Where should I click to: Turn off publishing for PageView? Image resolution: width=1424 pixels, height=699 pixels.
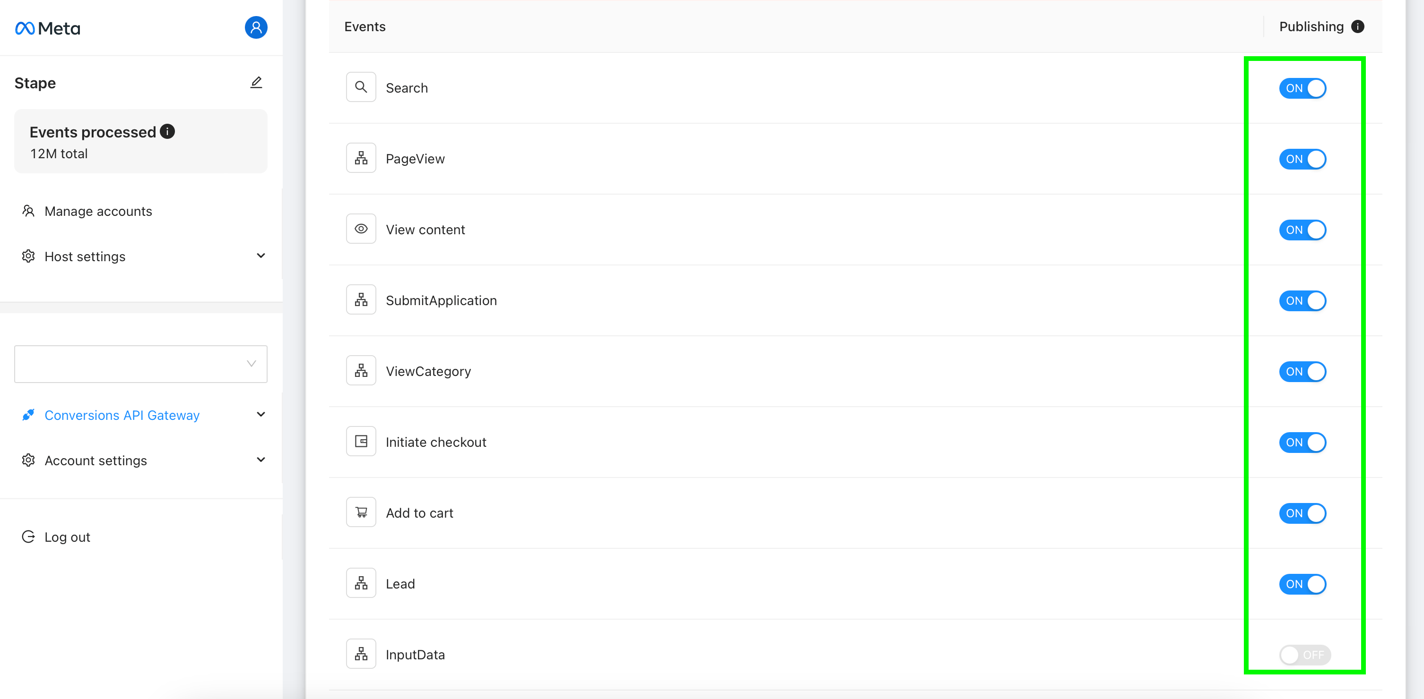(x=1302, y=159)
